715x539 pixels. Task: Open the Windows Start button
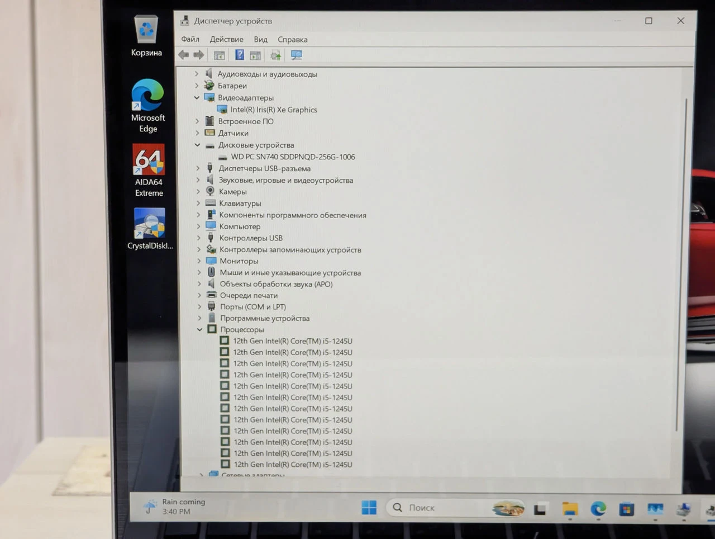(x=369, y=508)
